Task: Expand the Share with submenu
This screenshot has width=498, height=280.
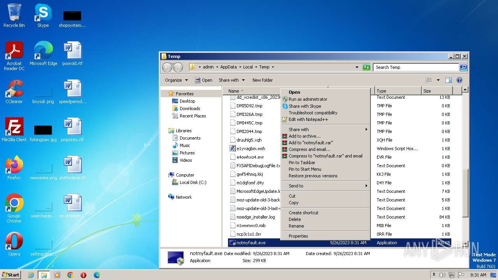Action: click(325, 129)
